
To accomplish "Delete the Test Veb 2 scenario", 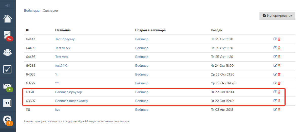I will (x=279, y=48).
